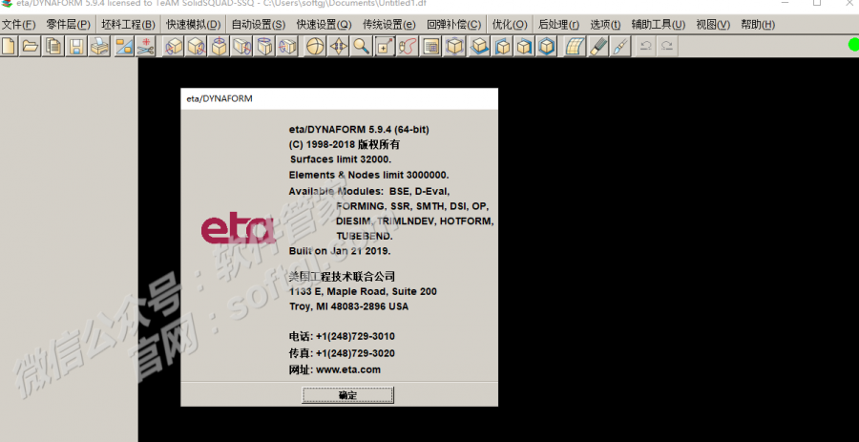Open the 快速模拟(D) menu
Viewport: 859px width, 442px height.
[194, 25]
